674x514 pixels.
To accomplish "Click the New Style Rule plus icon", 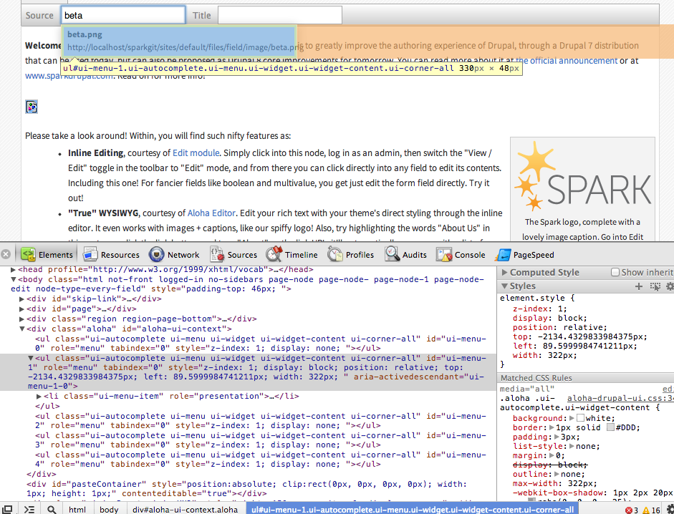I will tap(639, 286).
